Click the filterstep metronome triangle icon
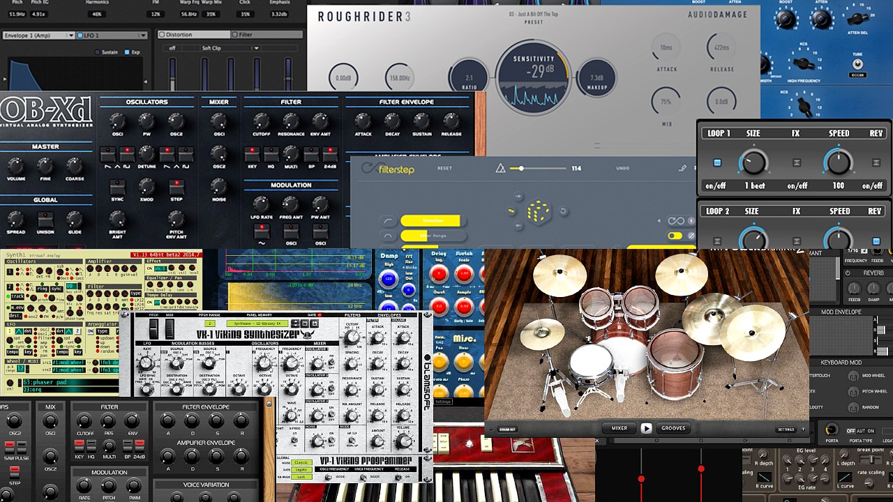 500,168
